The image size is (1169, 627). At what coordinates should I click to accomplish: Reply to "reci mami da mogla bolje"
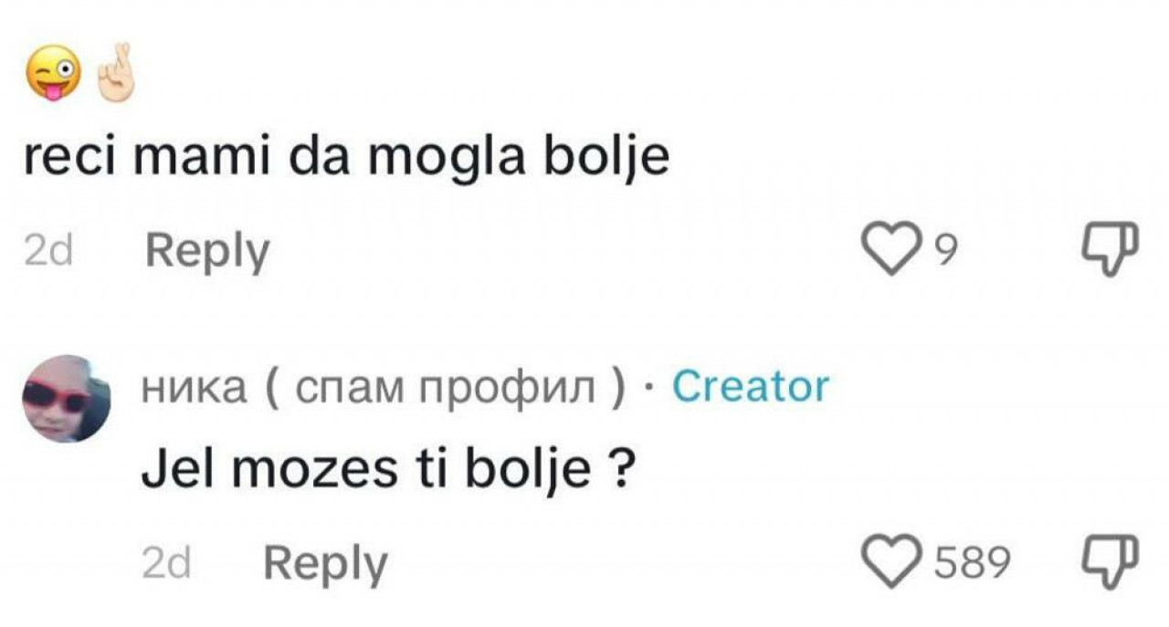click(x=206, y=251)
